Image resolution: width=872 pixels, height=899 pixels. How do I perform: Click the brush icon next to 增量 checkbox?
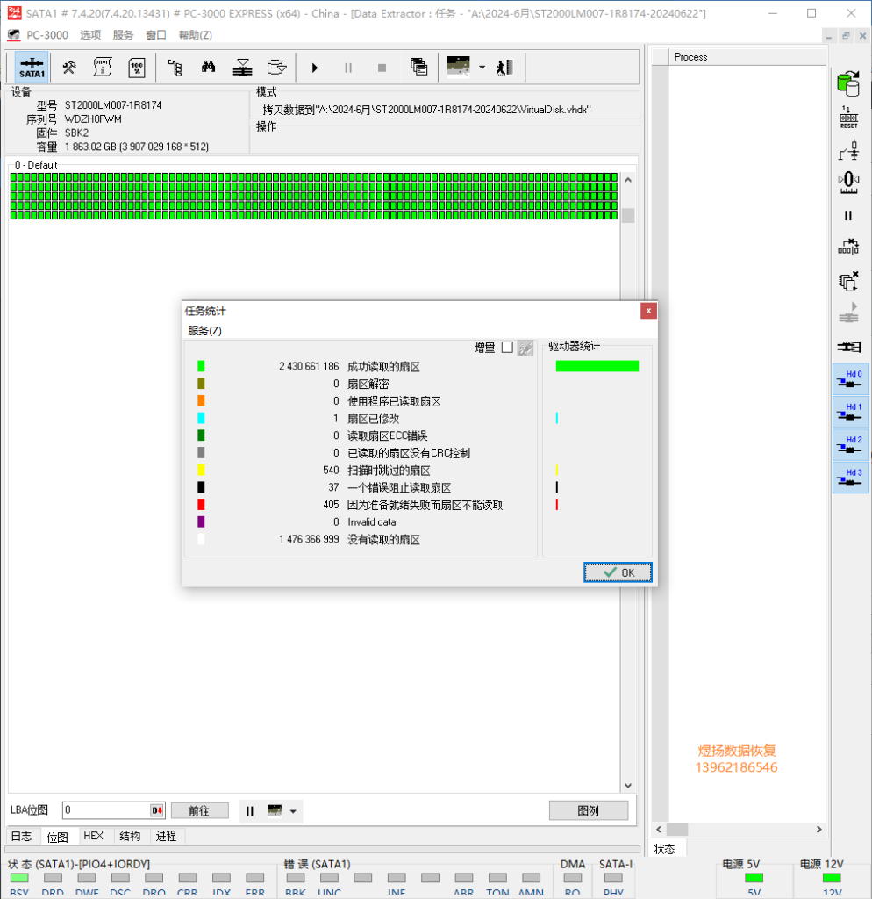click(525, 348)
